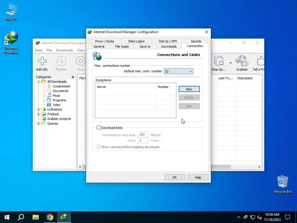Select Grabber projects in the tree
Screen dimensions: 297x223
pyautogui.click(x=59, y=119)
